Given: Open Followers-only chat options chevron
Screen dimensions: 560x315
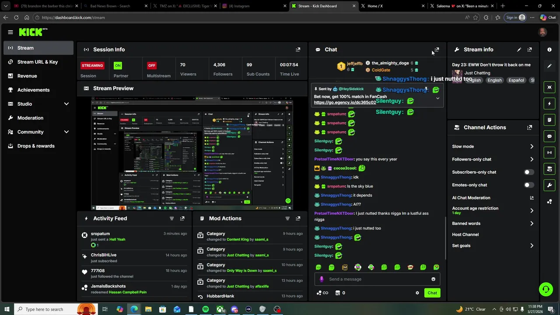Looking at the screenshot, I should (x=532, y=159).
